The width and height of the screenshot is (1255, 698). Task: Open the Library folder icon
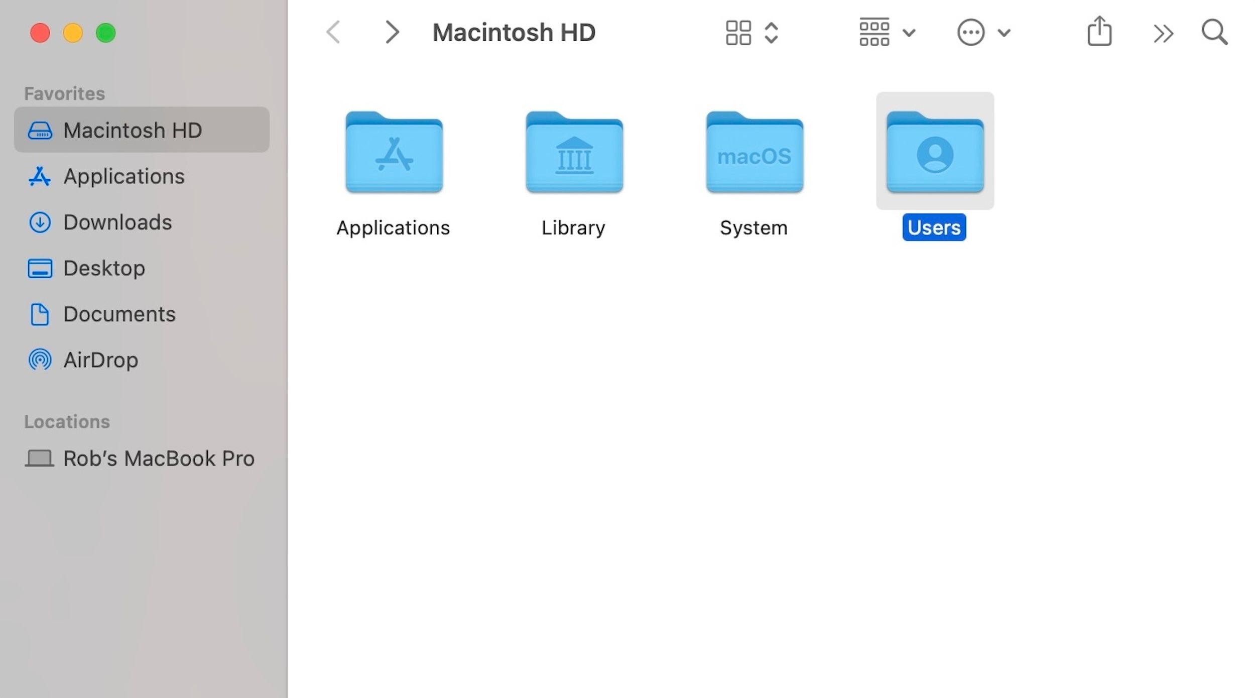(574, 152)
